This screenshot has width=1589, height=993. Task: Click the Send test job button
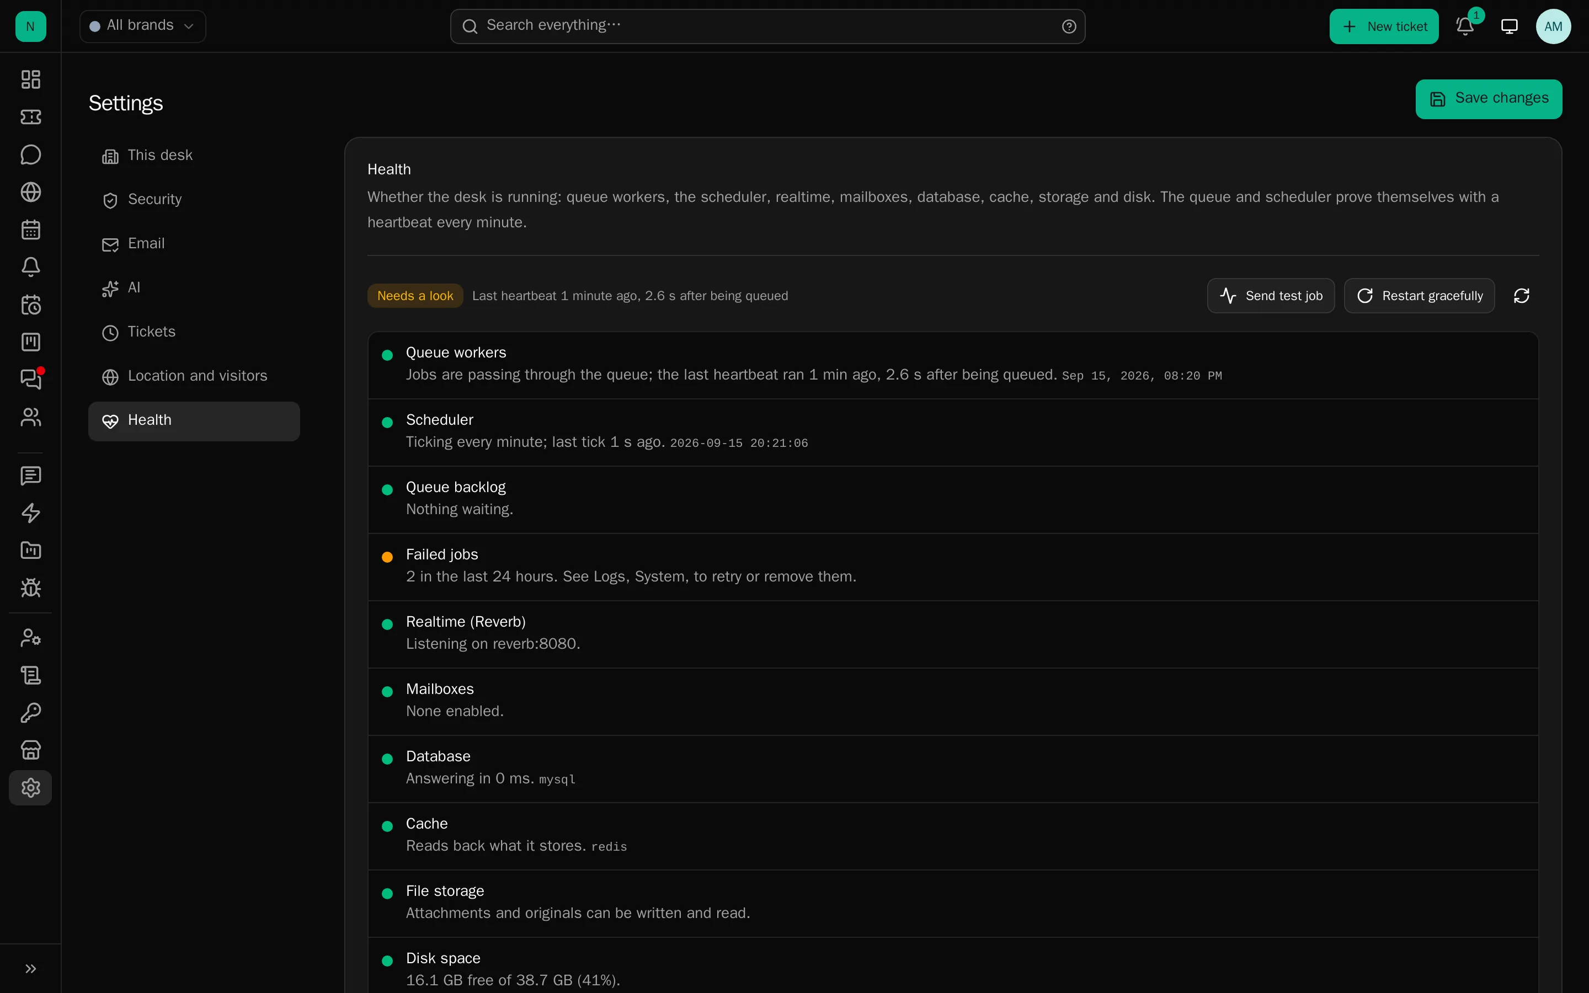coord(1271,296)
